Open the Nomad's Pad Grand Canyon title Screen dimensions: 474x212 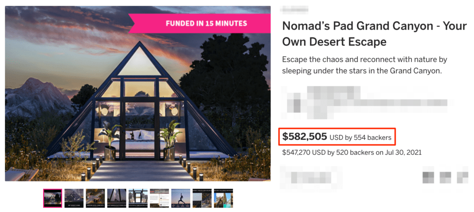(x=374, y=34)
